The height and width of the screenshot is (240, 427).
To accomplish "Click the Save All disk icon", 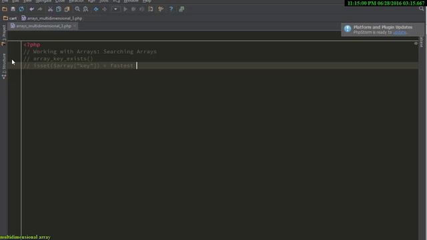I will [13, 9].
